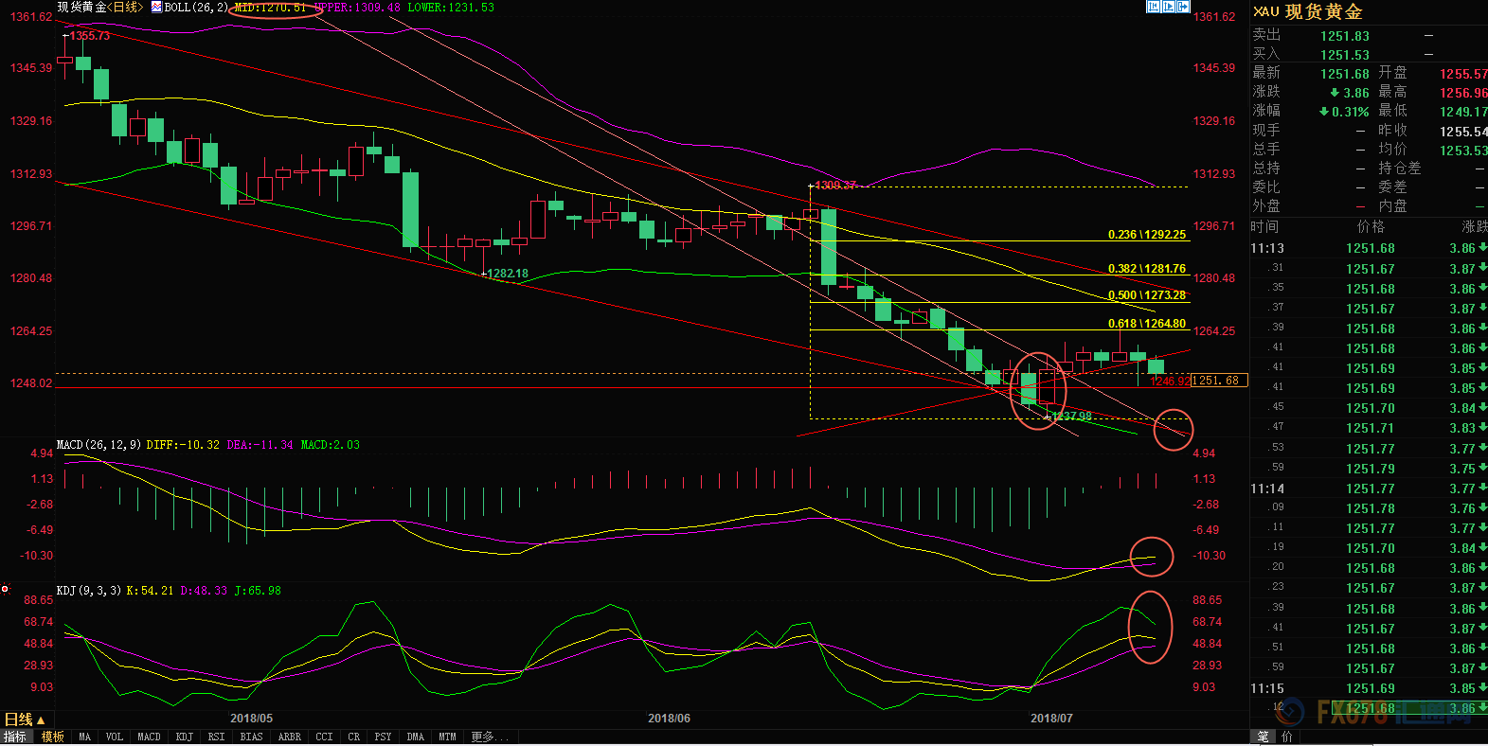Click the first chart layout icon at top right

[x=1154, y=7]
